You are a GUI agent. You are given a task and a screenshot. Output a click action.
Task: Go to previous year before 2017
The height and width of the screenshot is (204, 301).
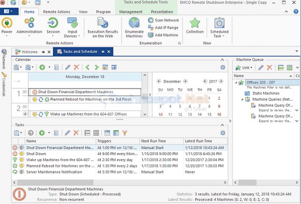pos(205,81)
